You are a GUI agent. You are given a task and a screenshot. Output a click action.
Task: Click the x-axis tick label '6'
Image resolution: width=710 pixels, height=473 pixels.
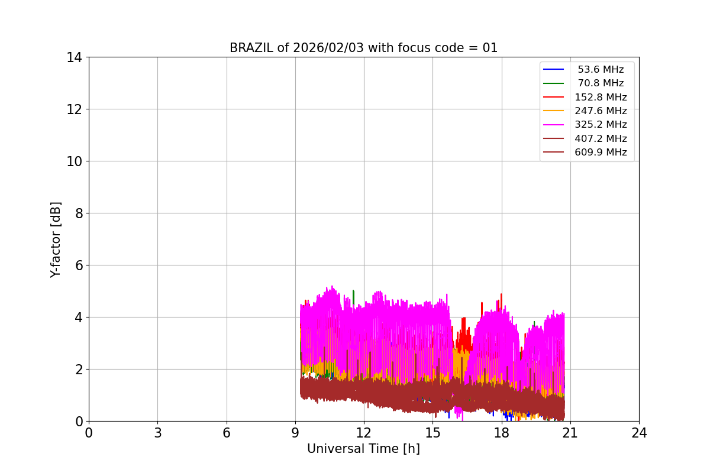tap(227, 433)
